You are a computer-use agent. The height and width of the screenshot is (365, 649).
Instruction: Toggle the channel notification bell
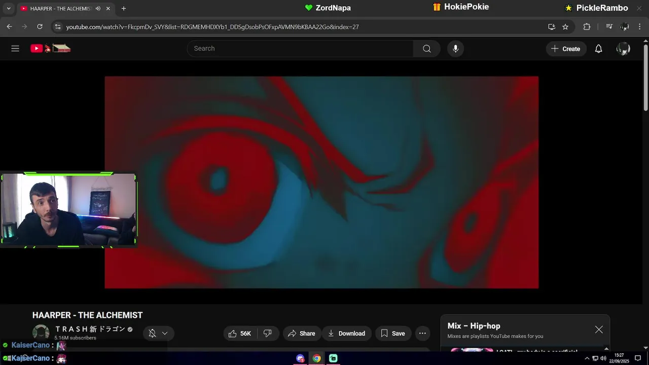152,333
